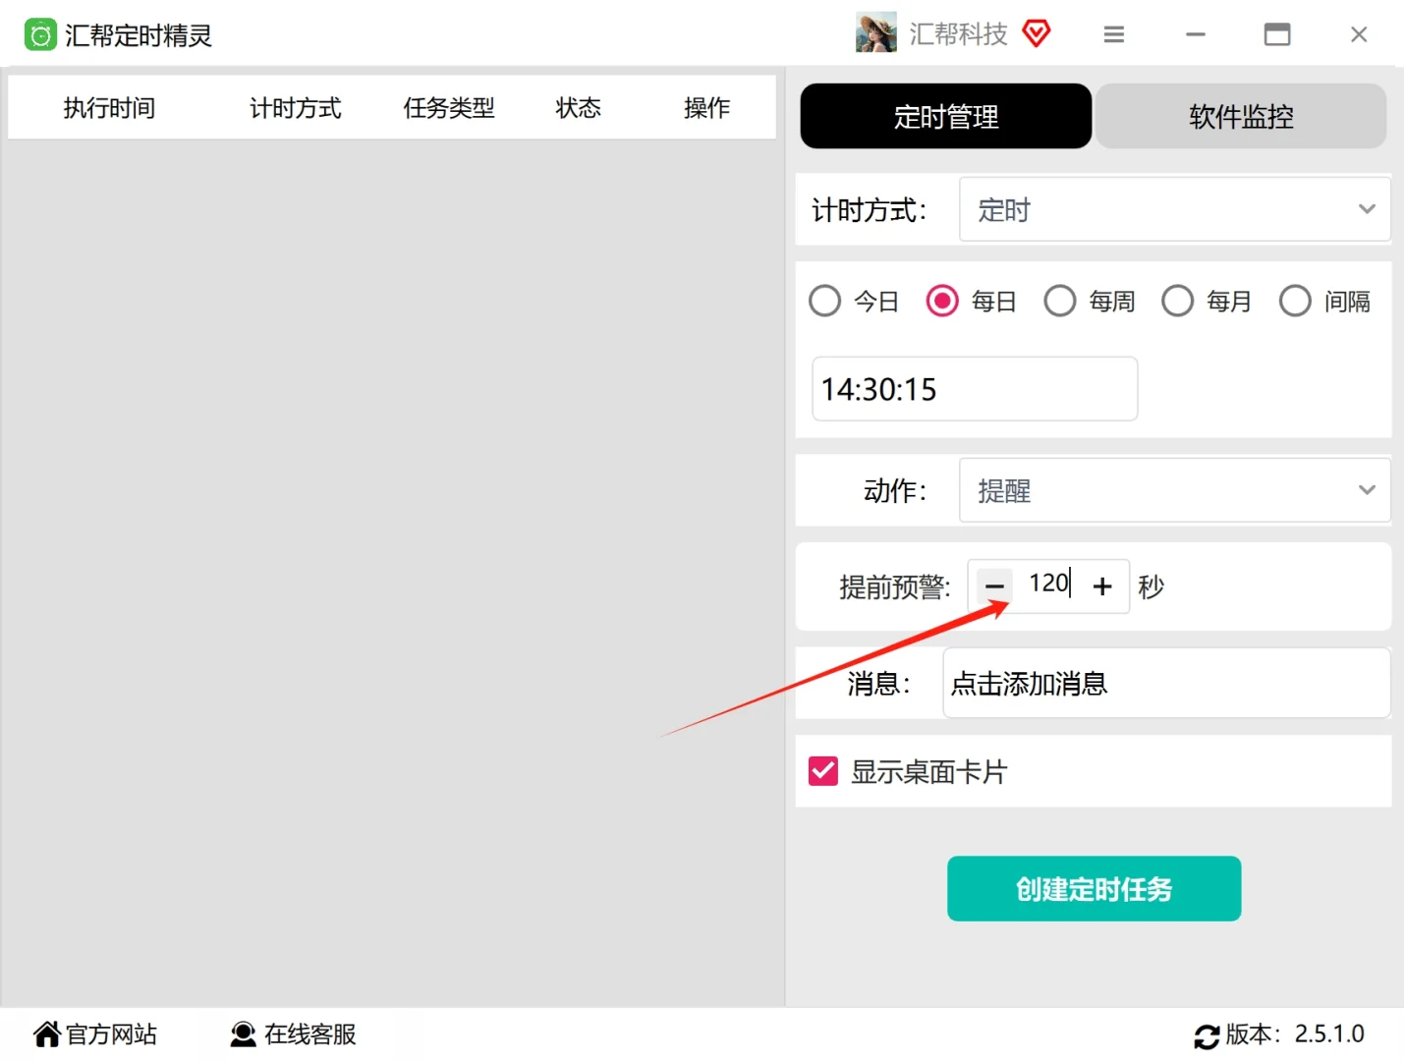Open the 计时方式 dropdown showing 定时
The image size is (1404, 1061).
click(x=1174, y=209)
